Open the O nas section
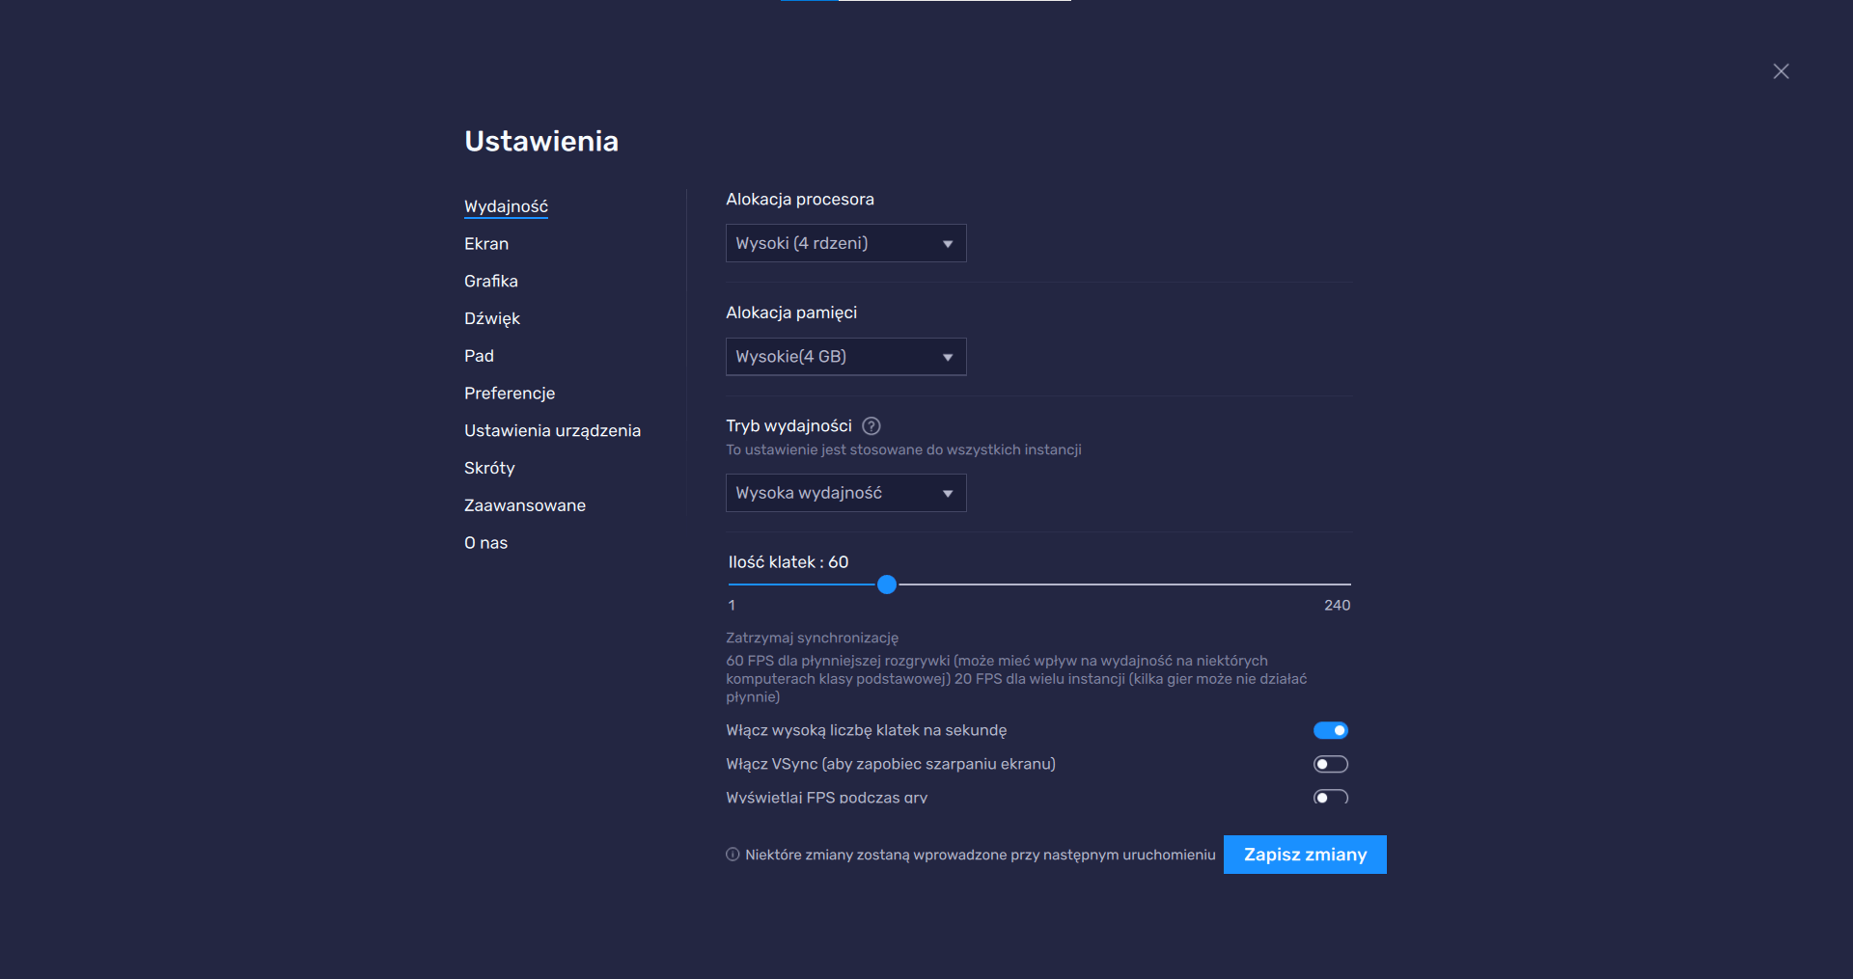 click(x=485, y=543)
